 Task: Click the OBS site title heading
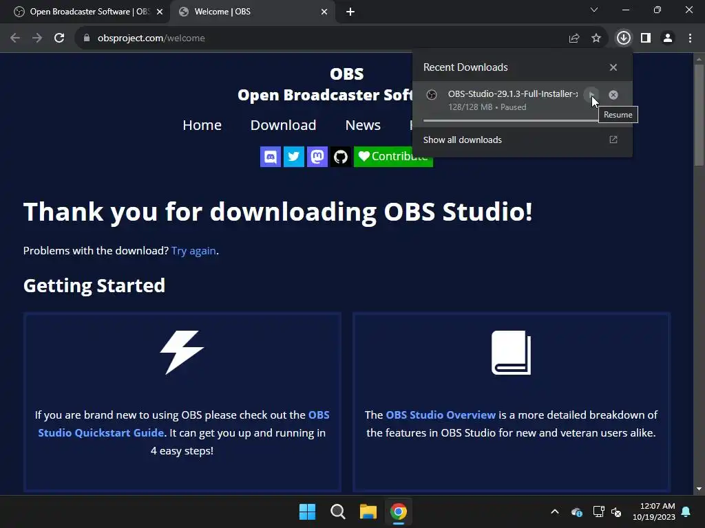click(x=347, y=74)
